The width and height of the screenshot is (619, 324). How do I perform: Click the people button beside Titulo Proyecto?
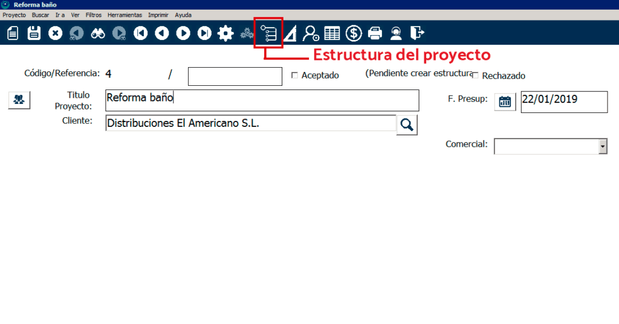[x=19, y=100]
